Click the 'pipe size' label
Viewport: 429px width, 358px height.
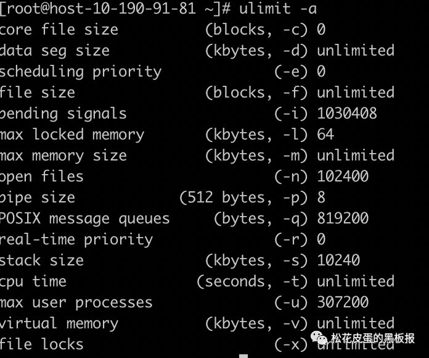(37, 198)
